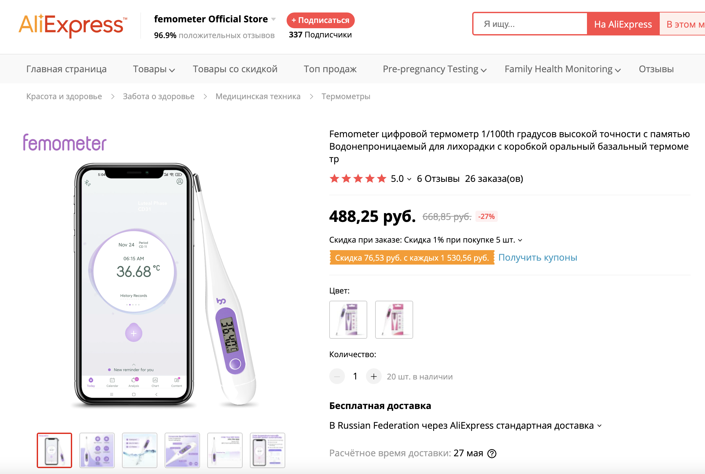Open the Термометры breadcrumb link
705x474 pixels.
tap(346, 97)
